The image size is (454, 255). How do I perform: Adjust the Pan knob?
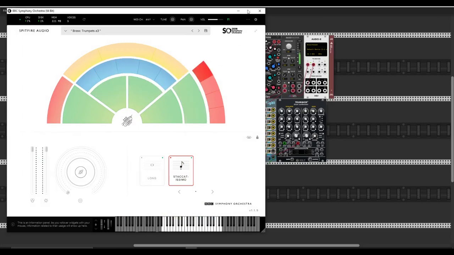coord(191,19)
